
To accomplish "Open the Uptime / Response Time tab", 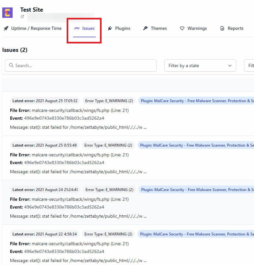I will point(33,28).
